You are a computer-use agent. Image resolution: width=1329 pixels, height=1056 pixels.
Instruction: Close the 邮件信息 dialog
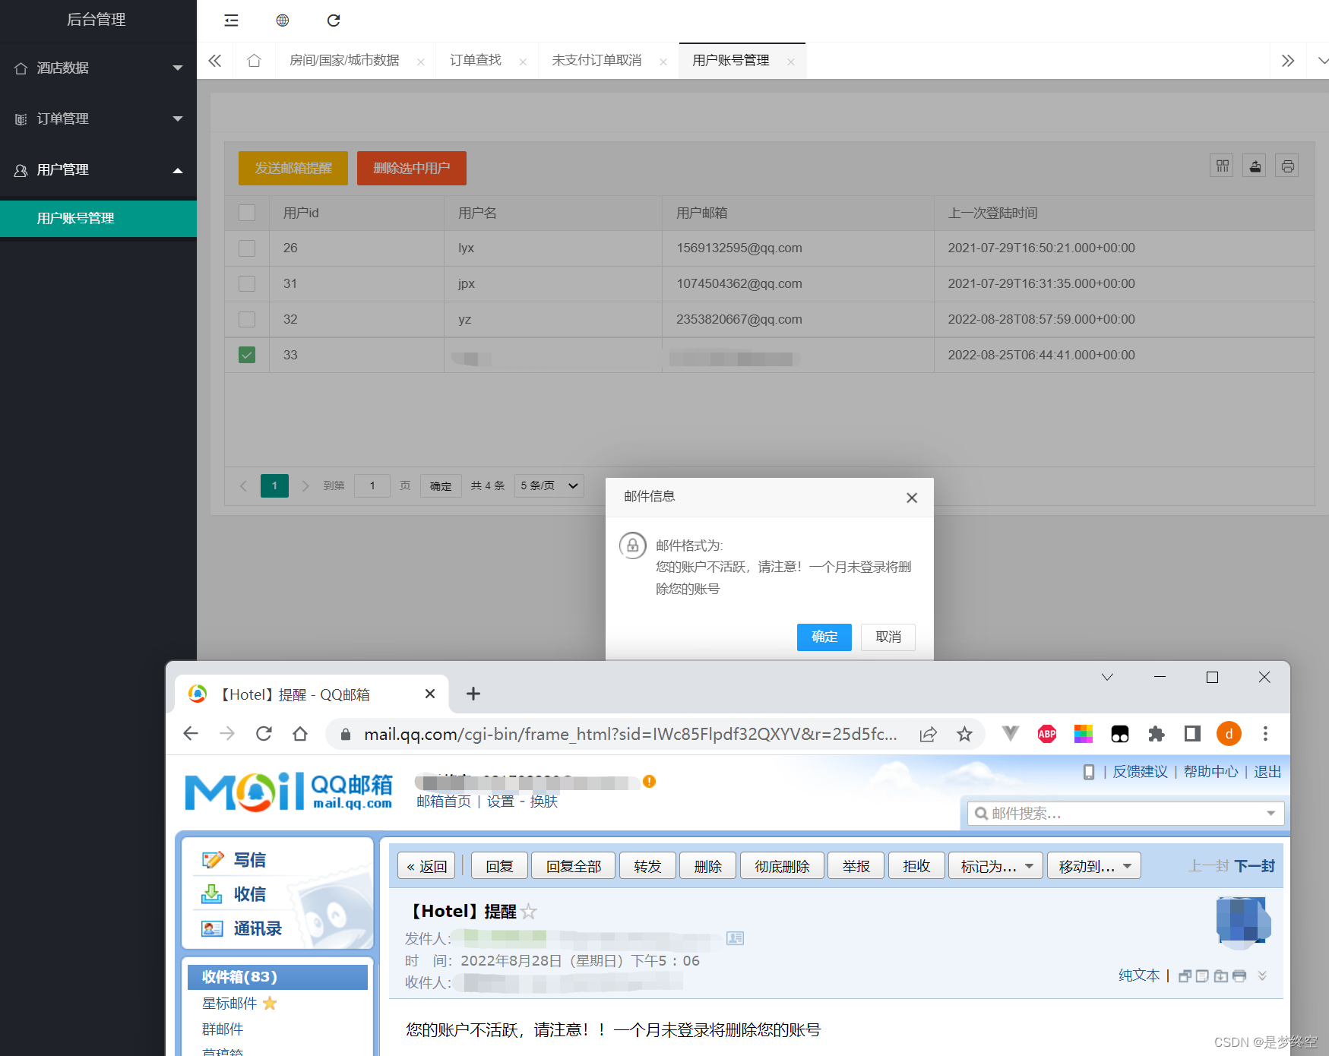(x=912, y=498)
